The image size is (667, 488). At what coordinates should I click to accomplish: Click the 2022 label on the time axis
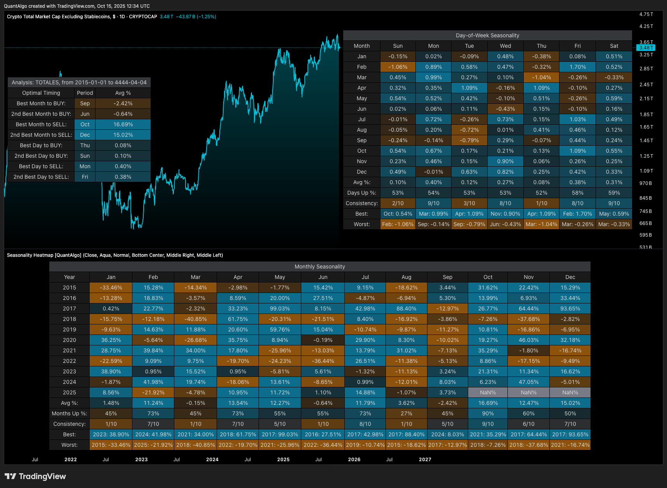point(71,460)
